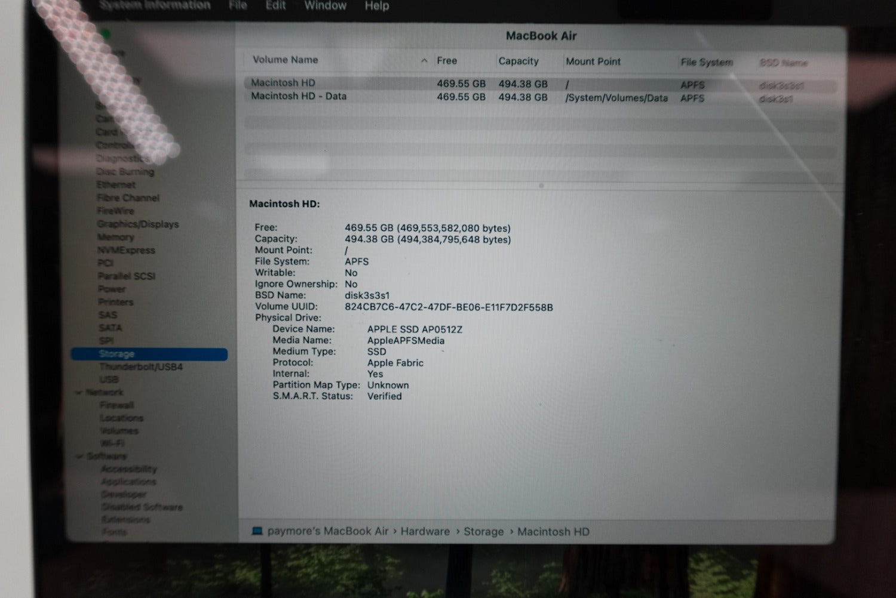Collapse the Network section in sidebar
The image size is (896, 598).
point(79,393)
